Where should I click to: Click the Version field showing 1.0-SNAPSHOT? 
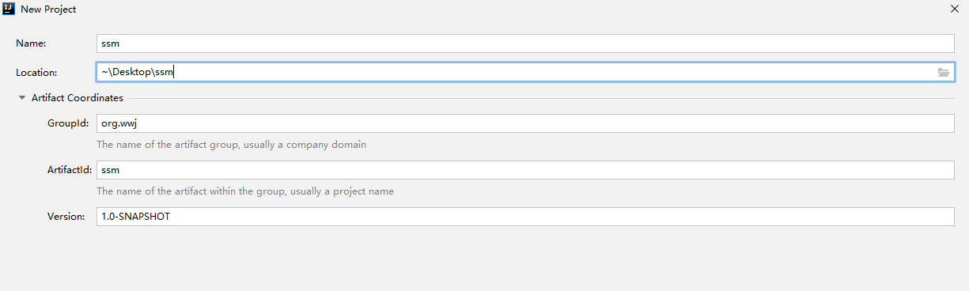click(x=525, y=216)
